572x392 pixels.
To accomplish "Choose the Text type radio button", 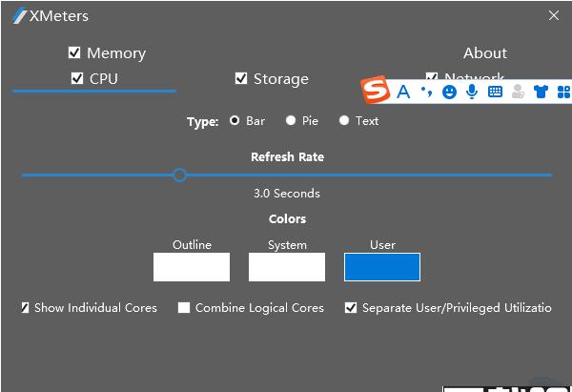I will click(x=344, y=121).
